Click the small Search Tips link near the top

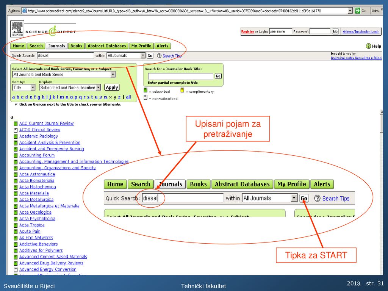click(172, 56)
